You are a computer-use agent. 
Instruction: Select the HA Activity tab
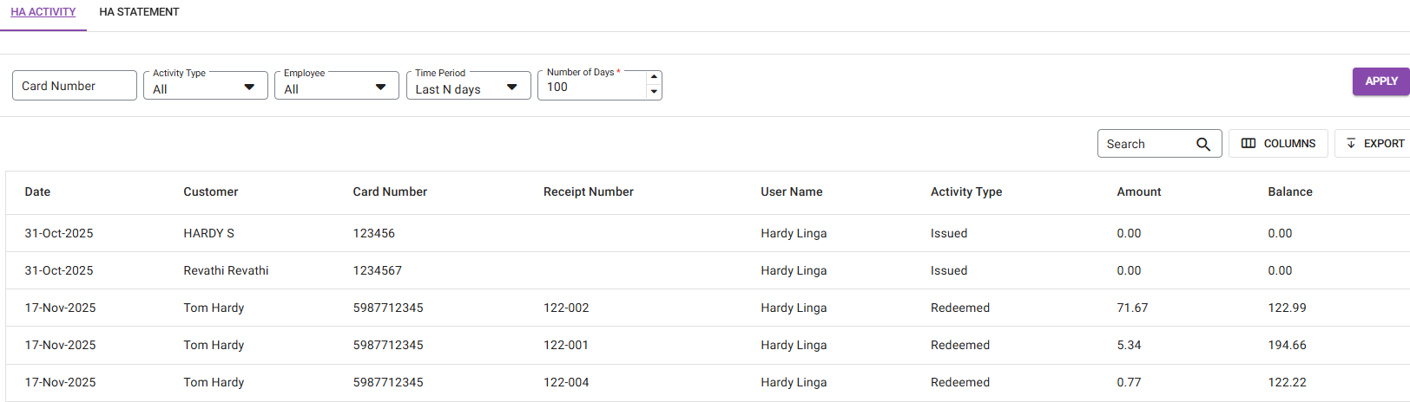[x=43, y=12]
